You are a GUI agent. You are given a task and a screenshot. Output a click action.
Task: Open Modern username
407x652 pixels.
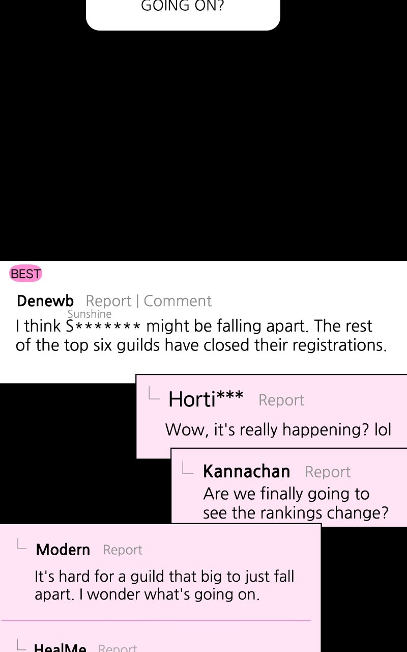[x=63, y=550]
